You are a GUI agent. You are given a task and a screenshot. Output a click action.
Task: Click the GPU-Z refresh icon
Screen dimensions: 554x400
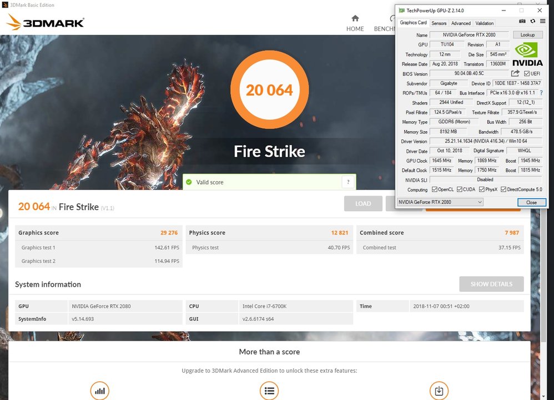point(532,21)
